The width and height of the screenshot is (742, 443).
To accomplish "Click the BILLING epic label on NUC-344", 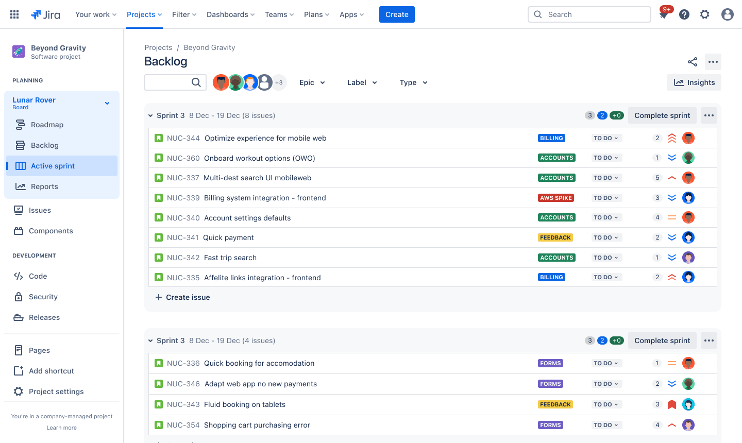I will pyautogui.click(x=551, y=138).
